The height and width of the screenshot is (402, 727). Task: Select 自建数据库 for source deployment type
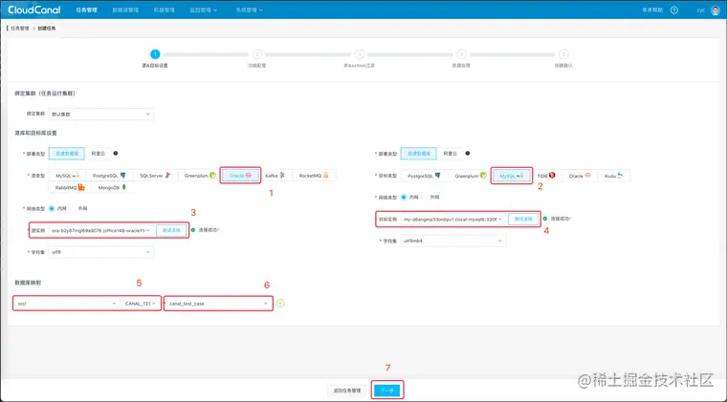pos(67,153)
